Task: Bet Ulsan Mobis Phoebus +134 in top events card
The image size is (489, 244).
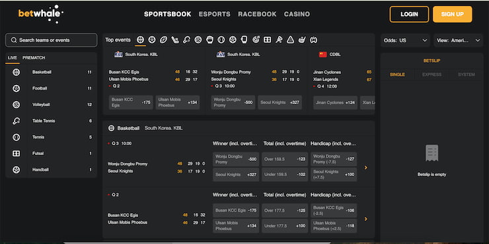Action: coord(178,102)
